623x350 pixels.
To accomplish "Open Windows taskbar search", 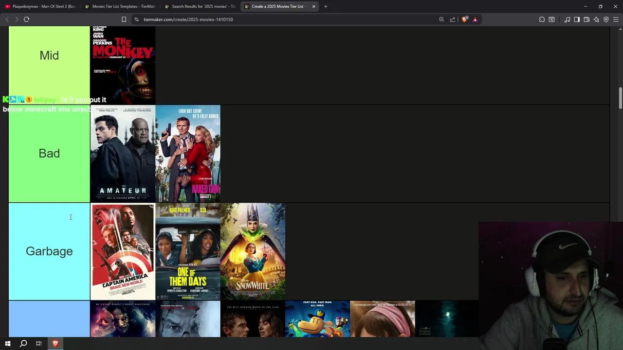I will click(x=23, y=344).
